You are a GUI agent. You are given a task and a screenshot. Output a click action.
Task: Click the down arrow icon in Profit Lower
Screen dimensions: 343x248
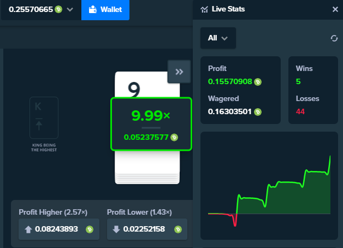click(x=116, y=229)
